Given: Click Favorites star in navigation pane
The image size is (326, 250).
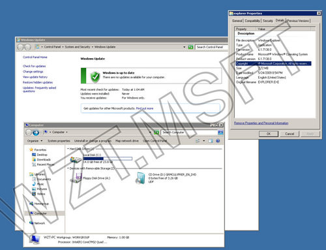Looking at the screenshot, I should point(31,149).
